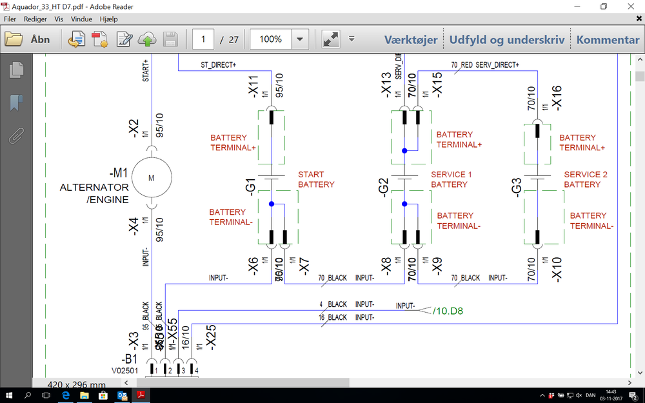This screenshot has width=645, height=403.
Task: Click the Adobe Reader taskbar icon
Action: 141,396
